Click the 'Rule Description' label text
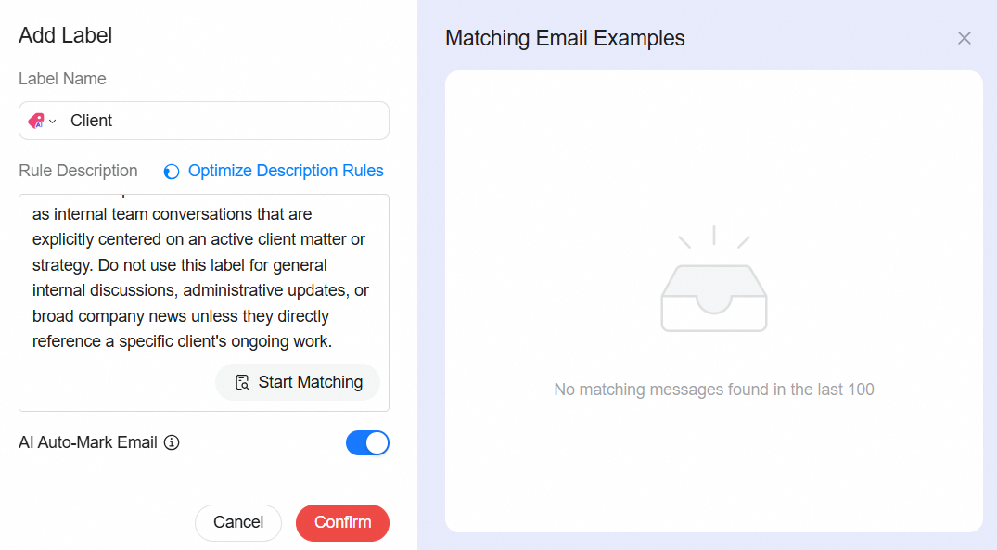997x550 pixels. click(78, 171)
